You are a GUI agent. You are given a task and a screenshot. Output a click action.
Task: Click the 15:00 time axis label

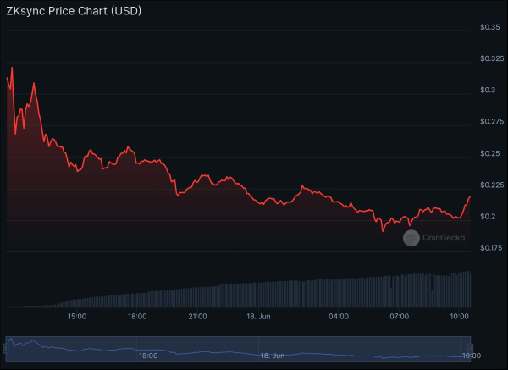(x=77, y=316)
